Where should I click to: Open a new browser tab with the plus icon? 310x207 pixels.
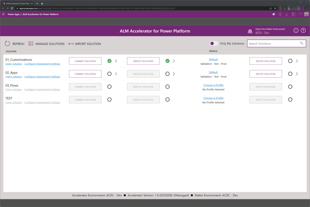(37, 3)
